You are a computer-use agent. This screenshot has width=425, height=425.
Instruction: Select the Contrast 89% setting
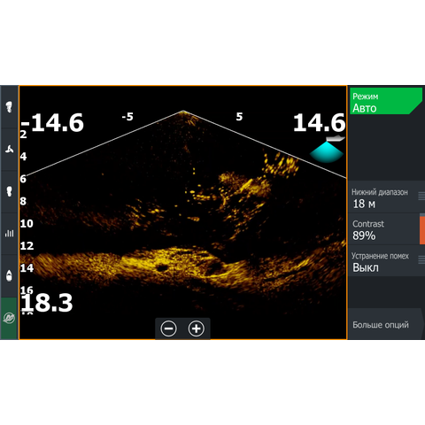pos(383,230)
